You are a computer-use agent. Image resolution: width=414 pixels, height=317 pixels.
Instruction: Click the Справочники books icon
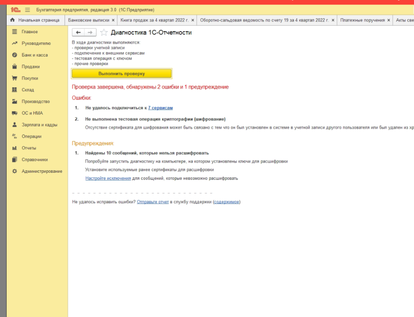coord(14,160)
